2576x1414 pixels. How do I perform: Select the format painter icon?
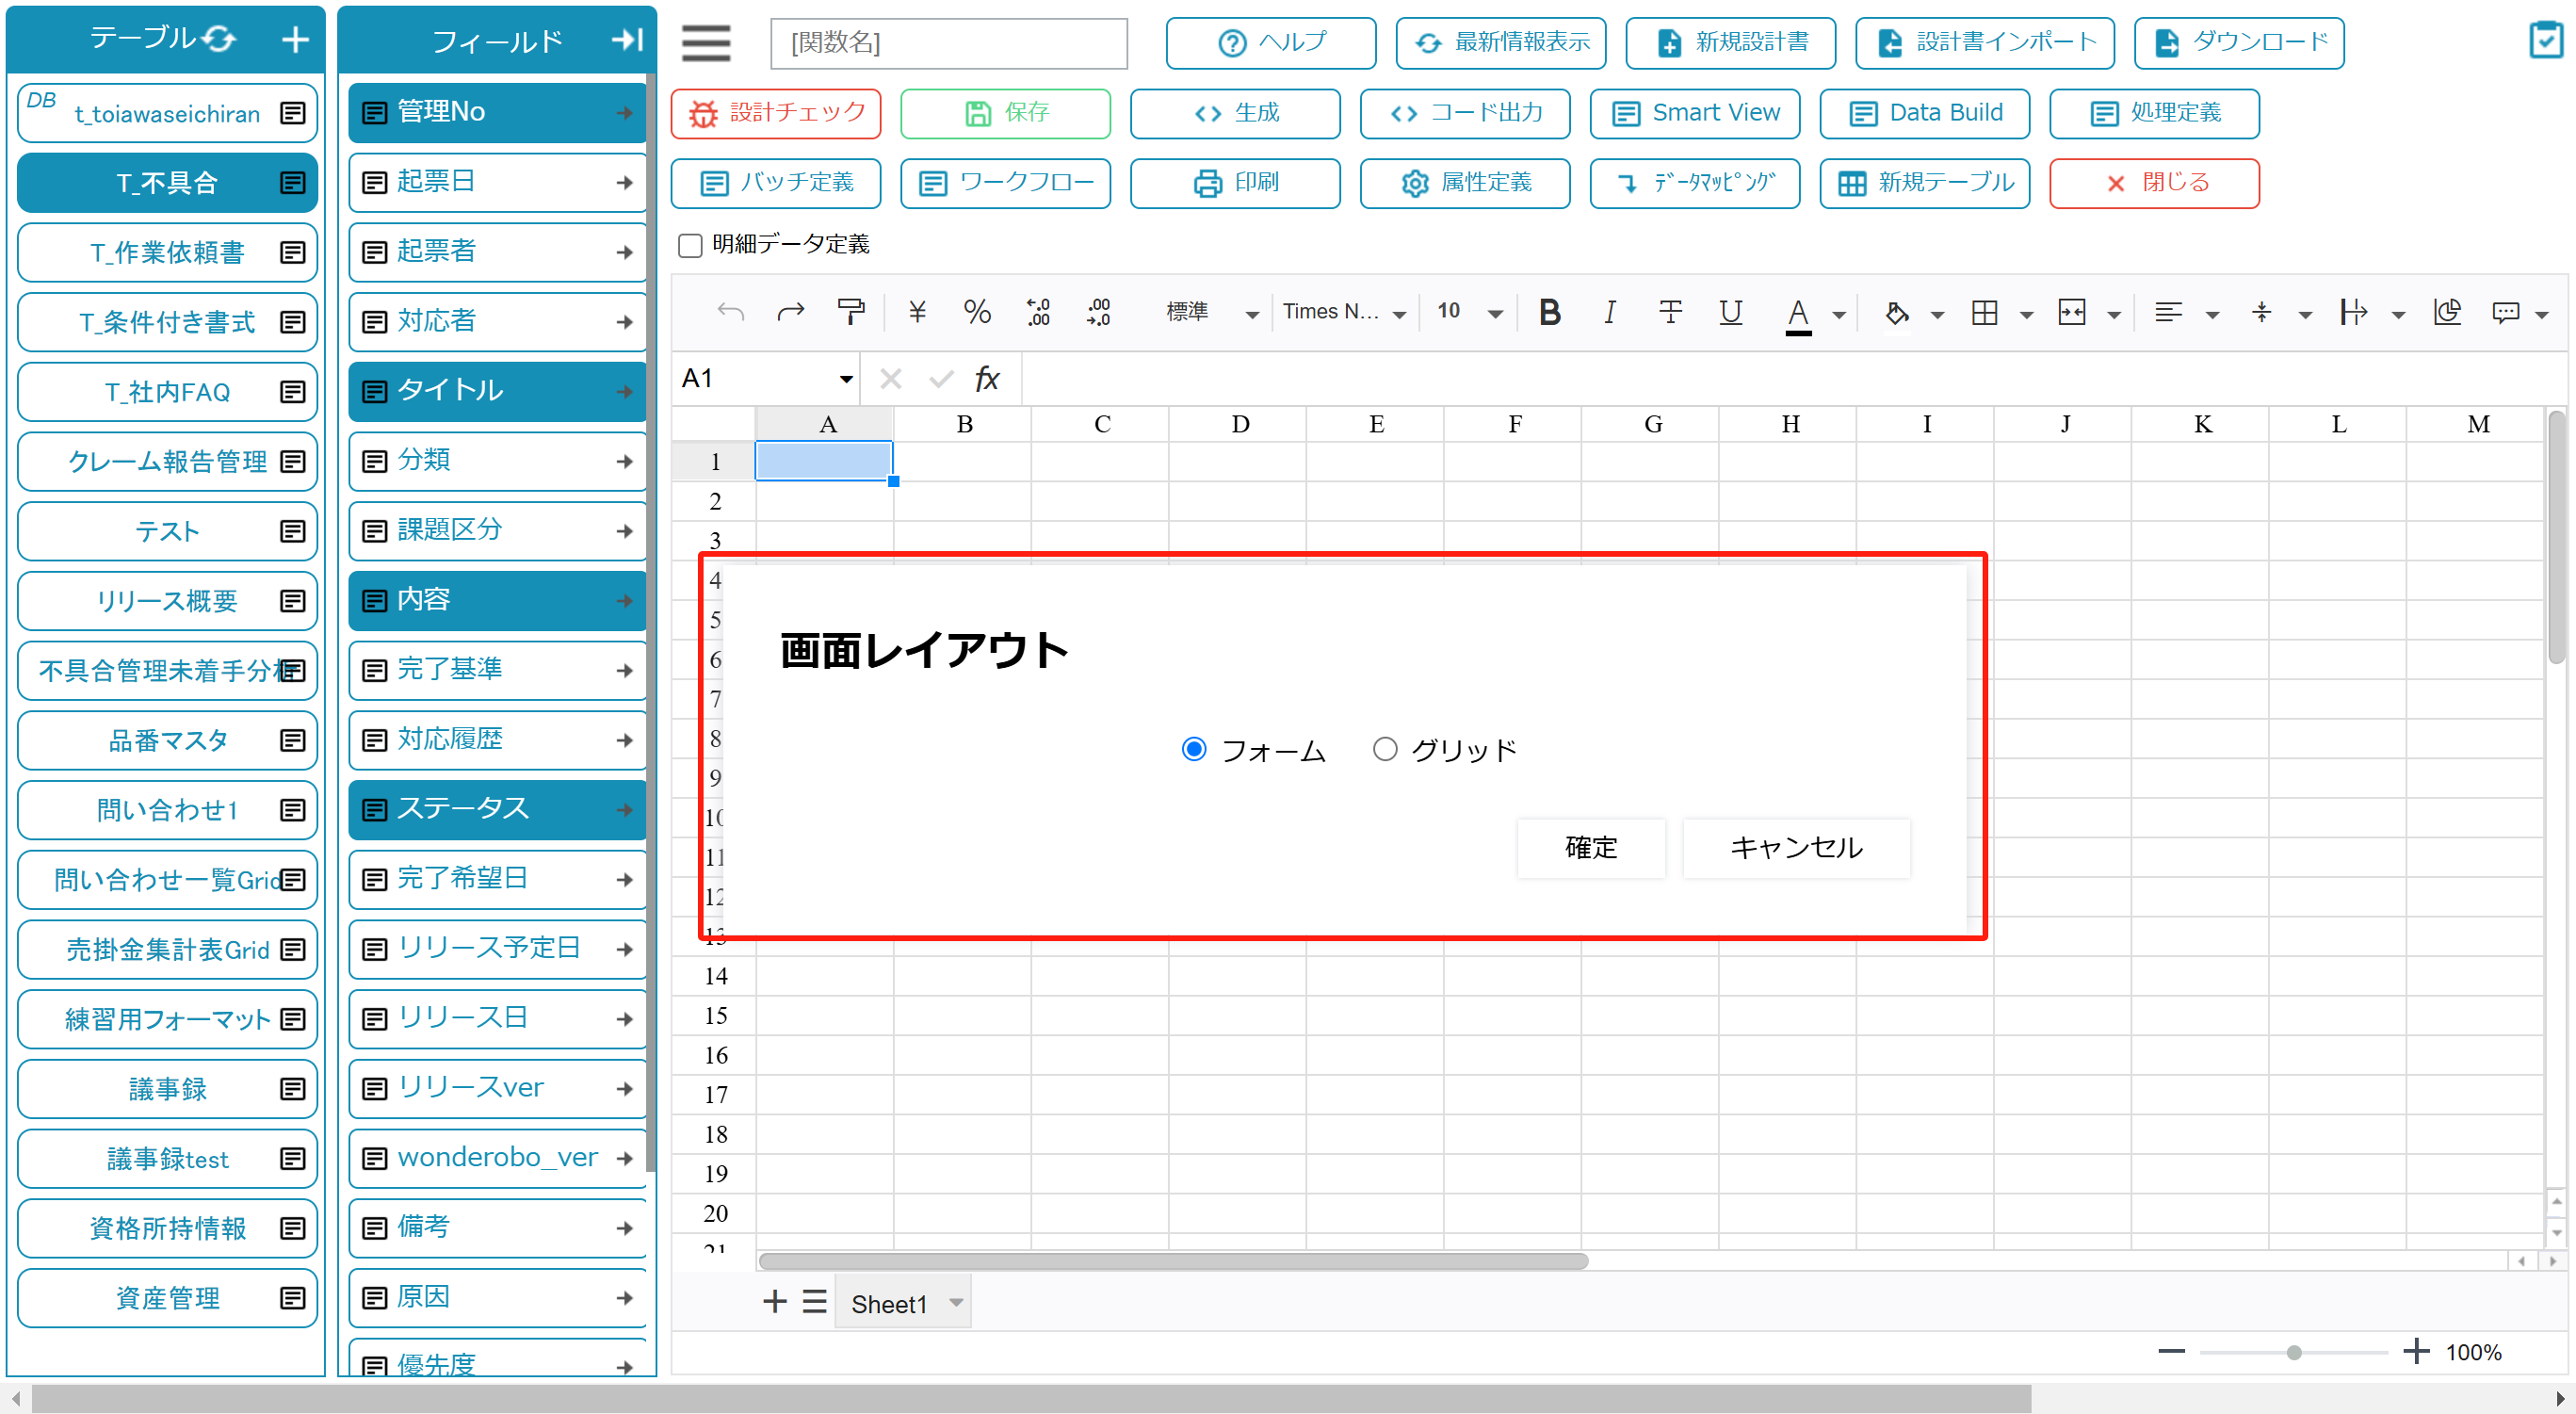point(851,313)
